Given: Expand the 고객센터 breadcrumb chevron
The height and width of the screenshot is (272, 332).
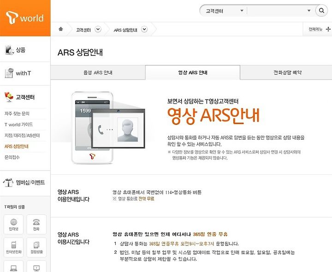Looking at the screenshot, I should 98,29.
